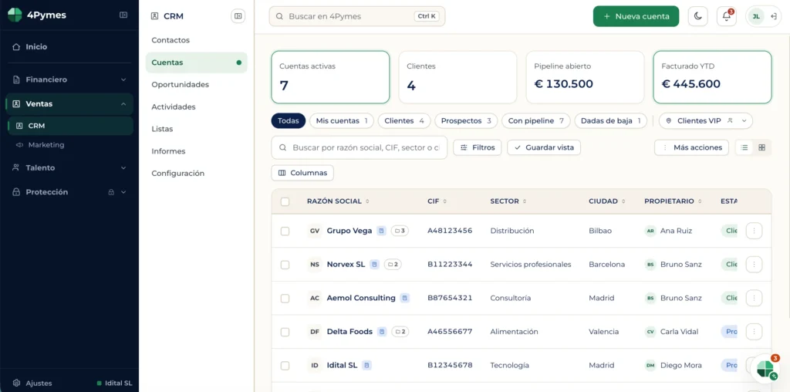Collapse main sidebar with panel icon
The width and height of the screenshot is (790, 392).
tap(123, 15)
